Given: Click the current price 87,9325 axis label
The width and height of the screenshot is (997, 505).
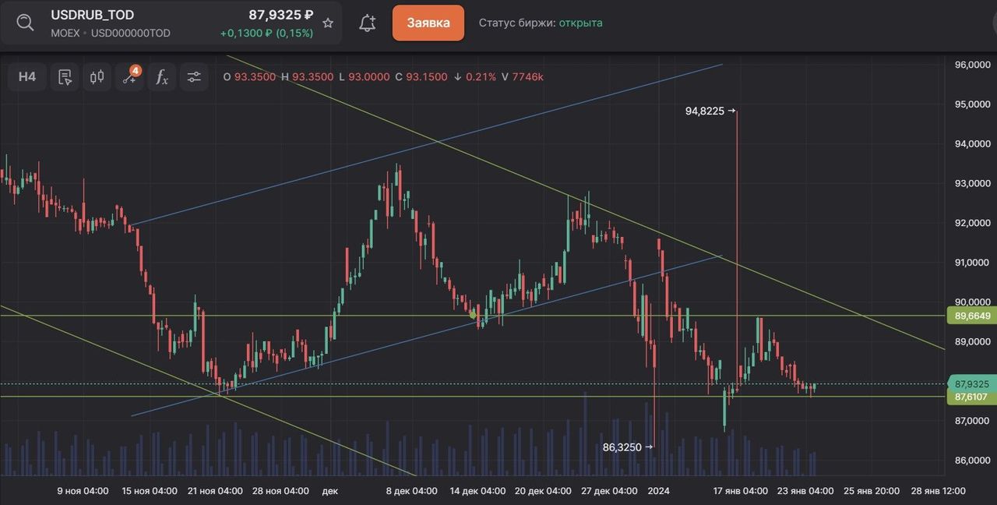Looking at the screenshot, I should tap(971, 384).
